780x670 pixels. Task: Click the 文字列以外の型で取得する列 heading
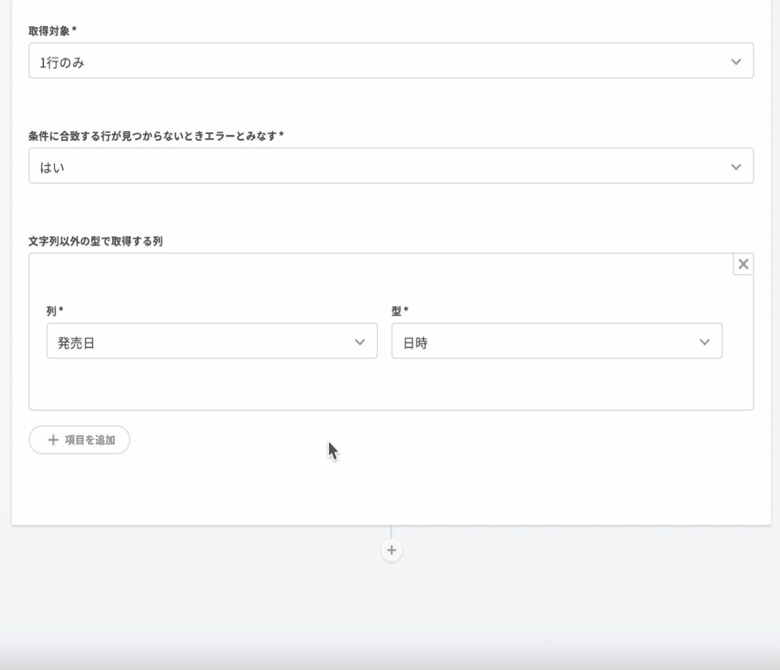tap(96, 241)
